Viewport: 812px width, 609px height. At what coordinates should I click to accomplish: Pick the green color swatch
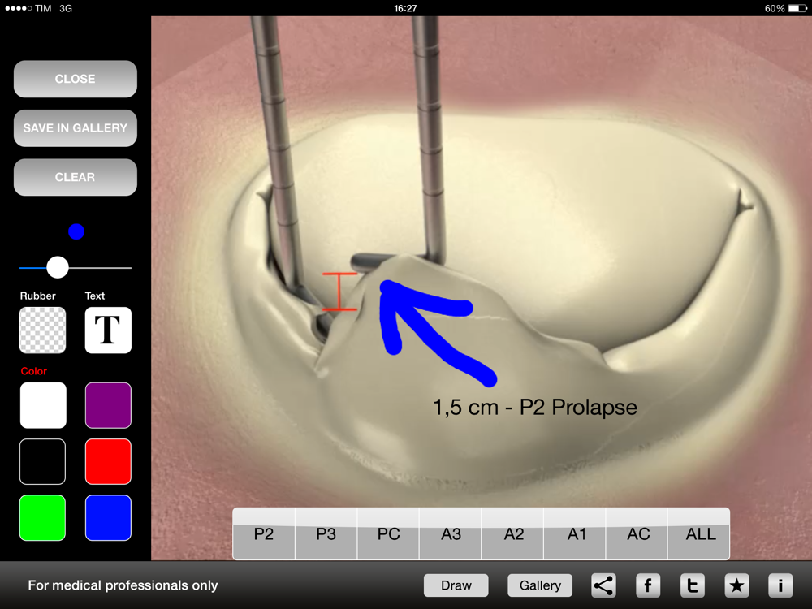tap(42, 518)
